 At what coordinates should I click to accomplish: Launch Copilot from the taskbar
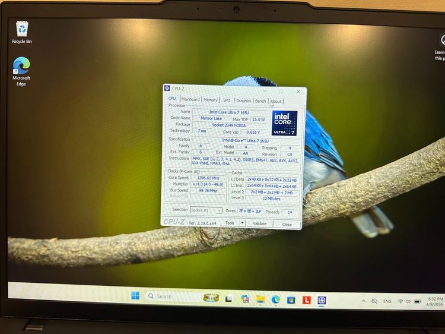[x=245, y=299]
